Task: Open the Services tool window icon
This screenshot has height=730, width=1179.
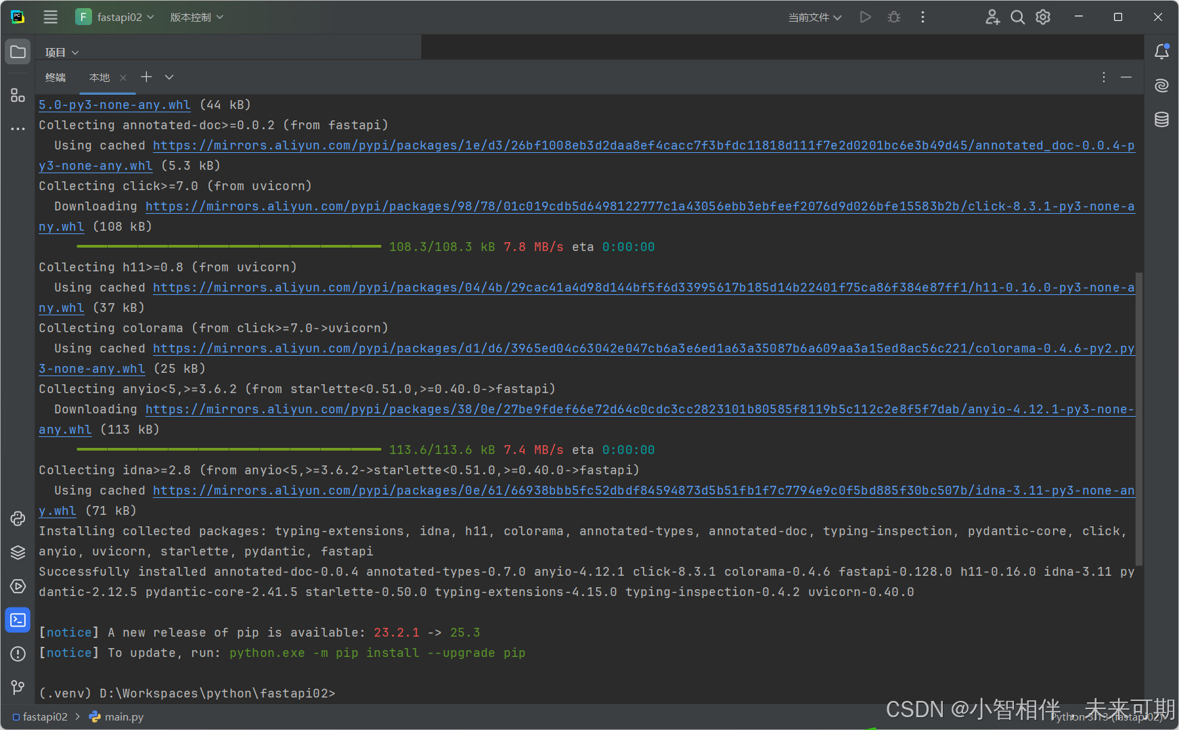Action: coord(18,586)
